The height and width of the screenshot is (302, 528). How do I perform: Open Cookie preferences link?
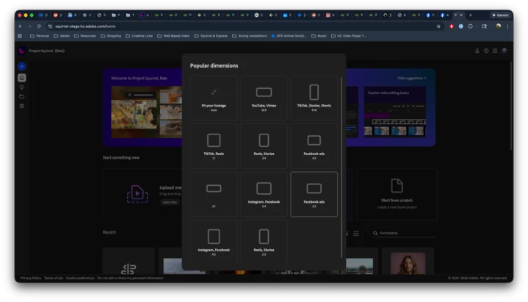point(80,278)
